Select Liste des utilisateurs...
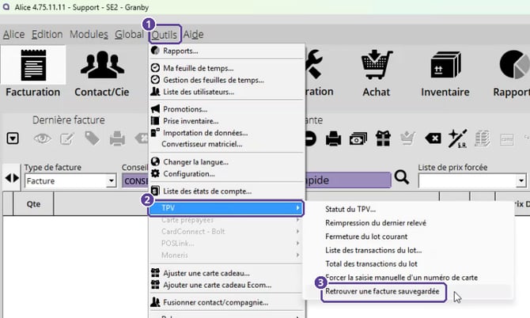 pyautogui.click(x=226, y=92)
